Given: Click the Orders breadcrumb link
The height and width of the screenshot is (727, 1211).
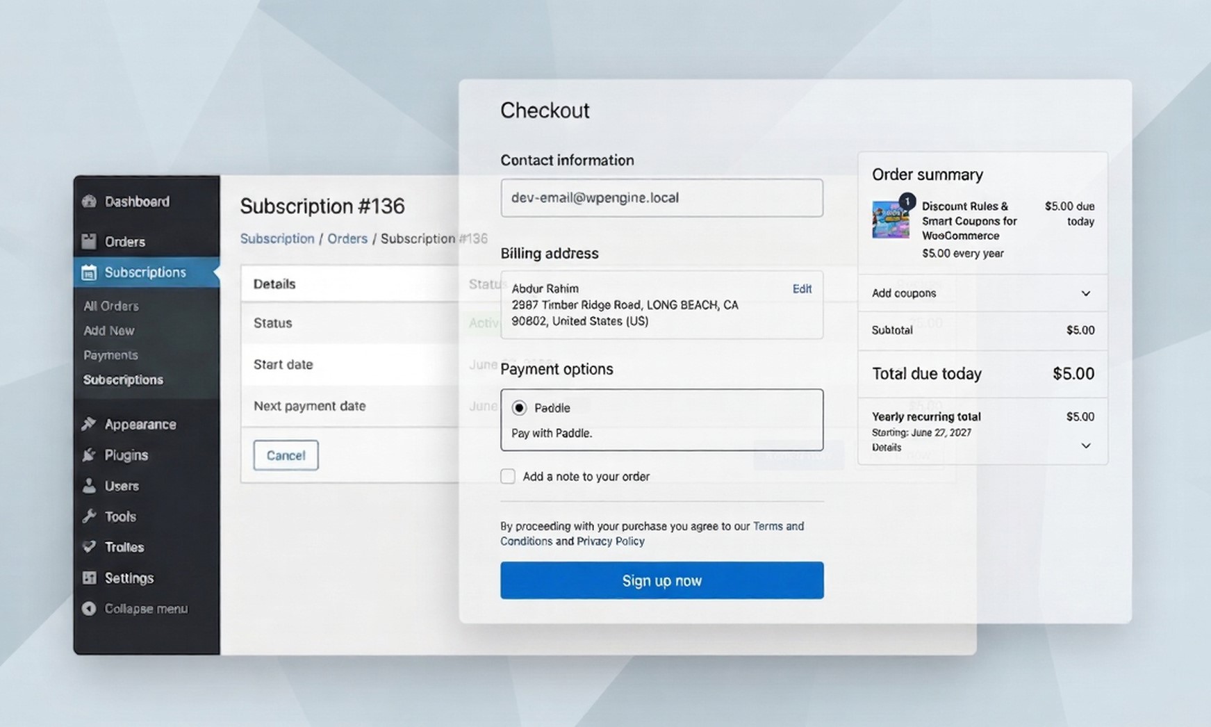Looking at the screenshot, I should pyautogui.click(x=347, y=238).
